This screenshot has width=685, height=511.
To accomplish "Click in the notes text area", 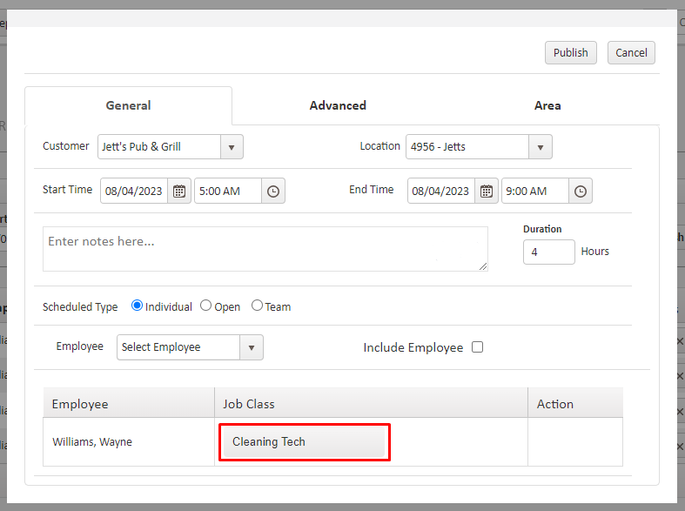I will (x=265, y=249).
